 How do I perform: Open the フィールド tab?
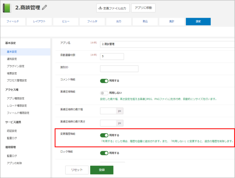coord(13,21)
